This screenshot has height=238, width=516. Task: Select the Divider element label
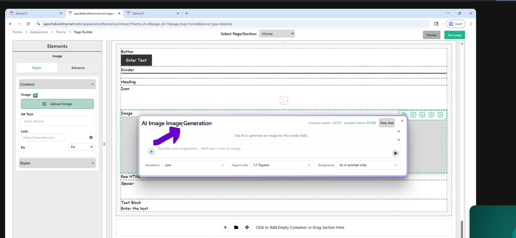[x=128, y=70]
